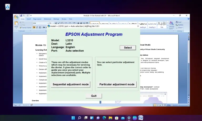Click the Grow Font icon
This screenshot has height=121, width=202.
click(x=56, y=23)
